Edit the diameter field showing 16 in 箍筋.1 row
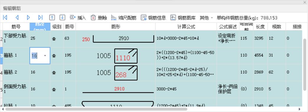The image size is (308, 112). pyautogui.click(x=40, y=56)
